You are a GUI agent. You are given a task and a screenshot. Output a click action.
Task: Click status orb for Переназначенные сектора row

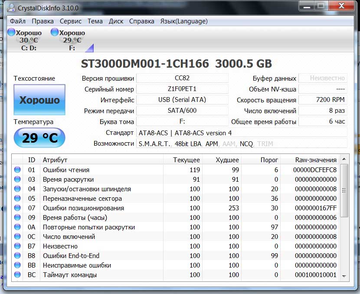17,199
